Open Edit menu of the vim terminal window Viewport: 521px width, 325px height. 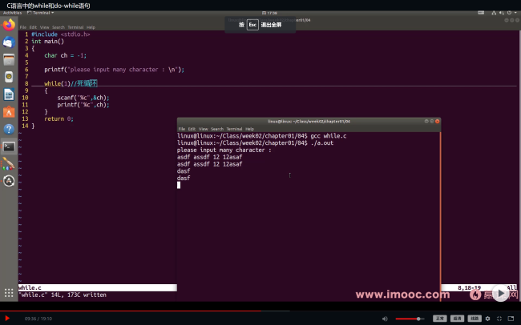point(33,27)
